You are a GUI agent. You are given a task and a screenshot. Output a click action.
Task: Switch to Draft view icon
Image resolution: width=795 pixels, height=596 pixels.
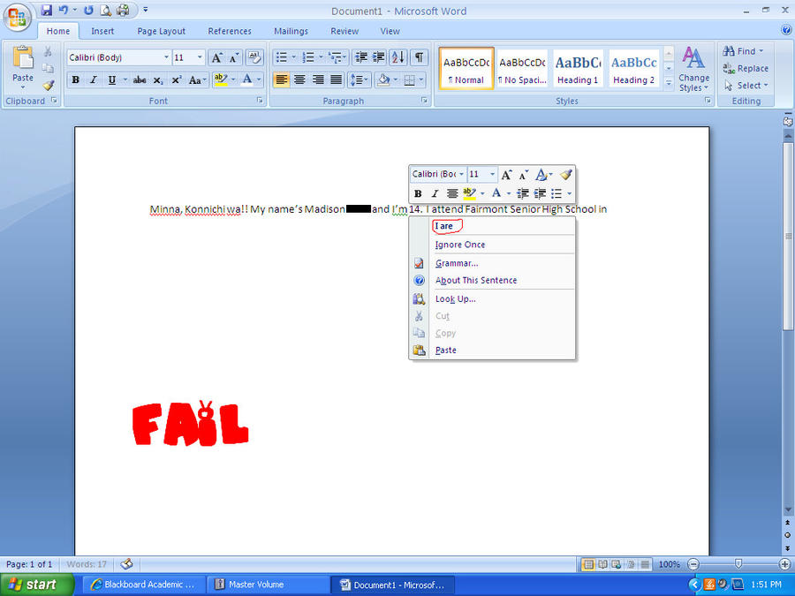click(645, 564)
